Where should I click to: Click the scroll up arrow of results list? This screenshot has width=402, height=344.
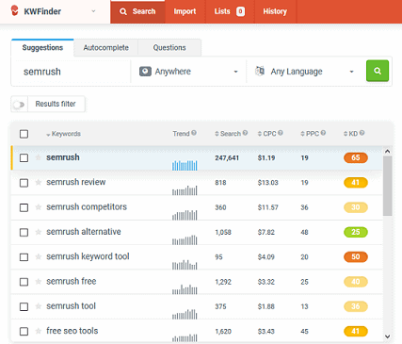coord(388,151)
